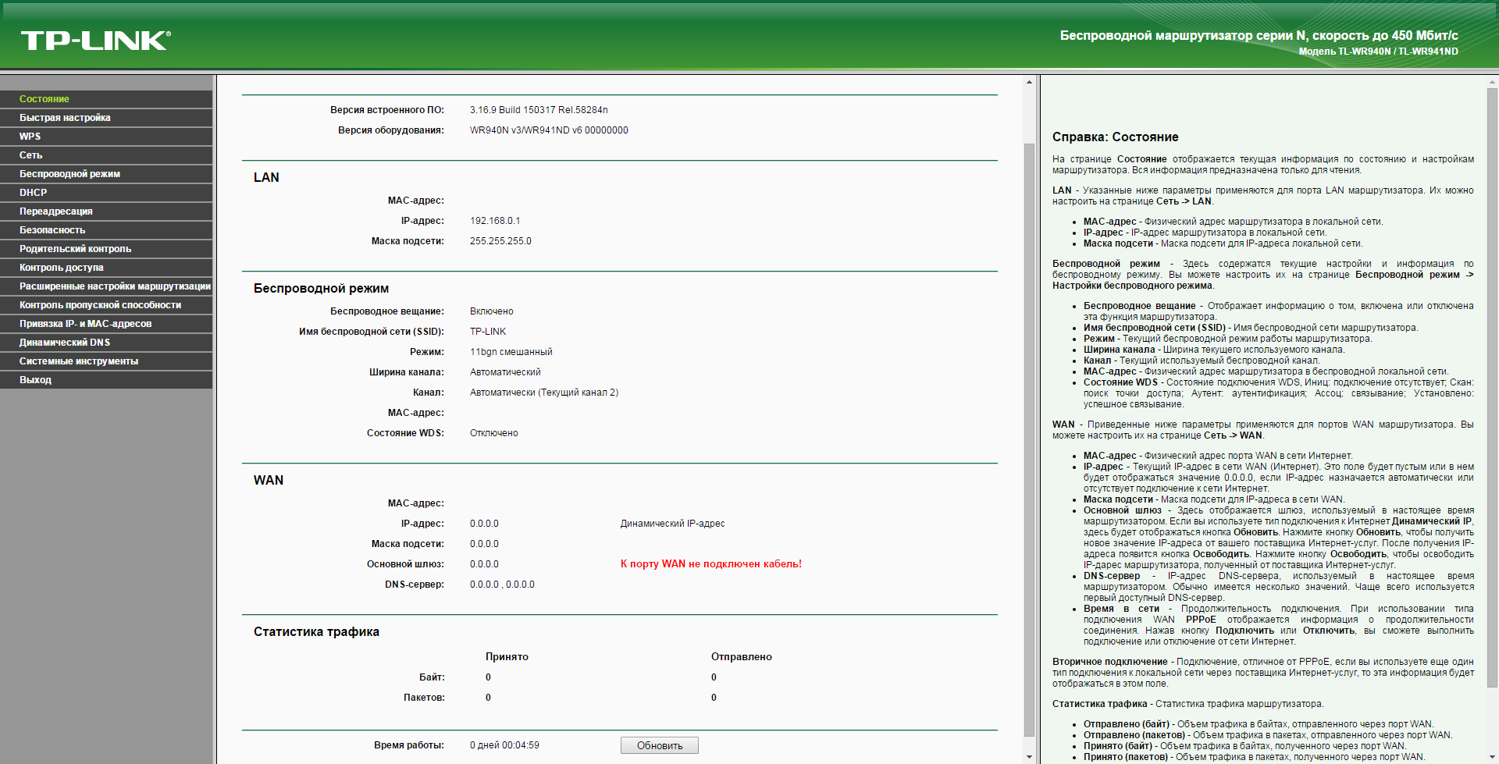The image size is (1499, 764).
Task: Open Контроль пропускной способности
Action: (x=106, y=305)
